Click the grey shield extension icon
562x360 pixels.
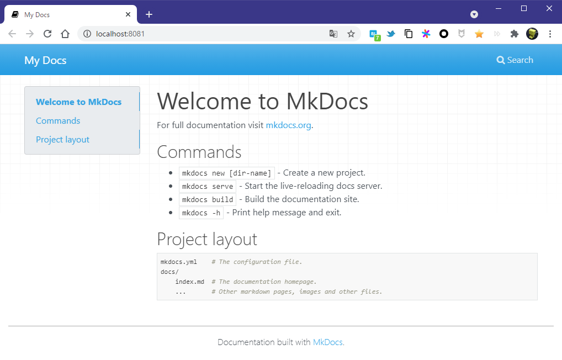point(462,34)
